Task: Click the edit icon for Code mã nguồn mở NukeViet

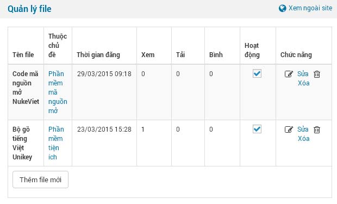Action: [x=289, y=74]
